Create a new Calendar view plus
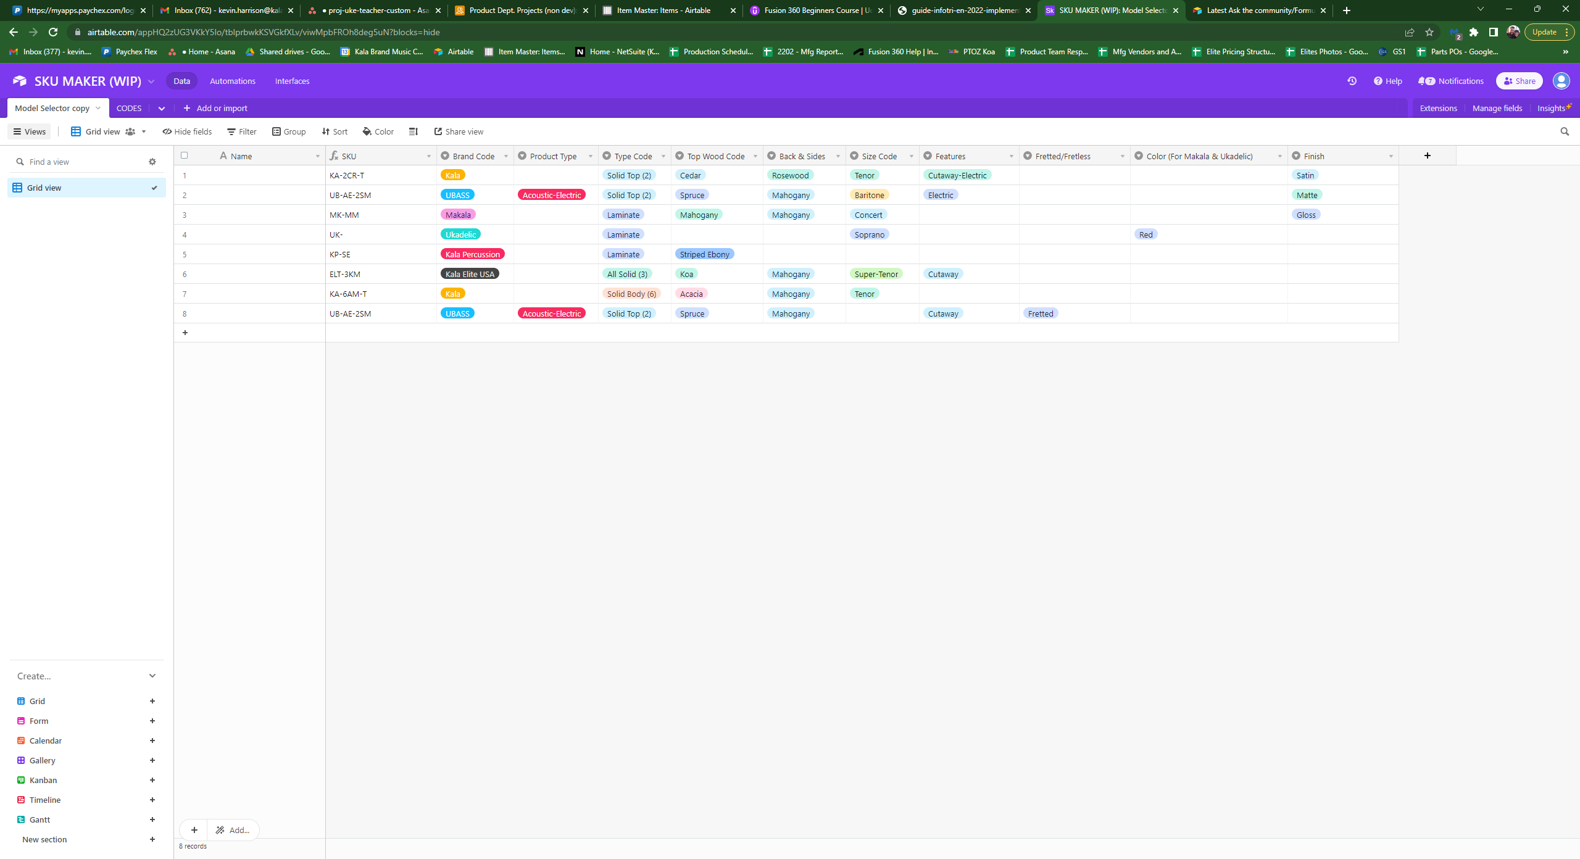Image resolution: width=1580 pixels, height=859 pixels. 152,741
